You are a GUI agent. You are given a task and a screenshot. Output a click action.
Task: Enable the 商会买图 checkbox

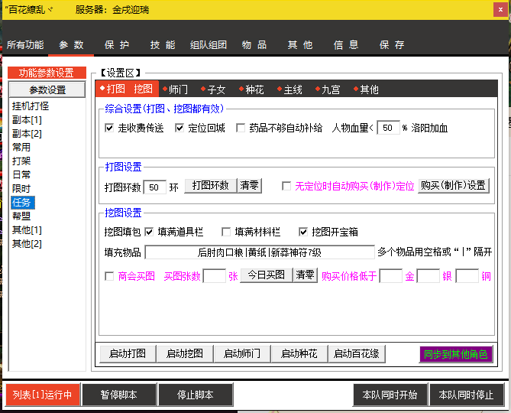109,276
